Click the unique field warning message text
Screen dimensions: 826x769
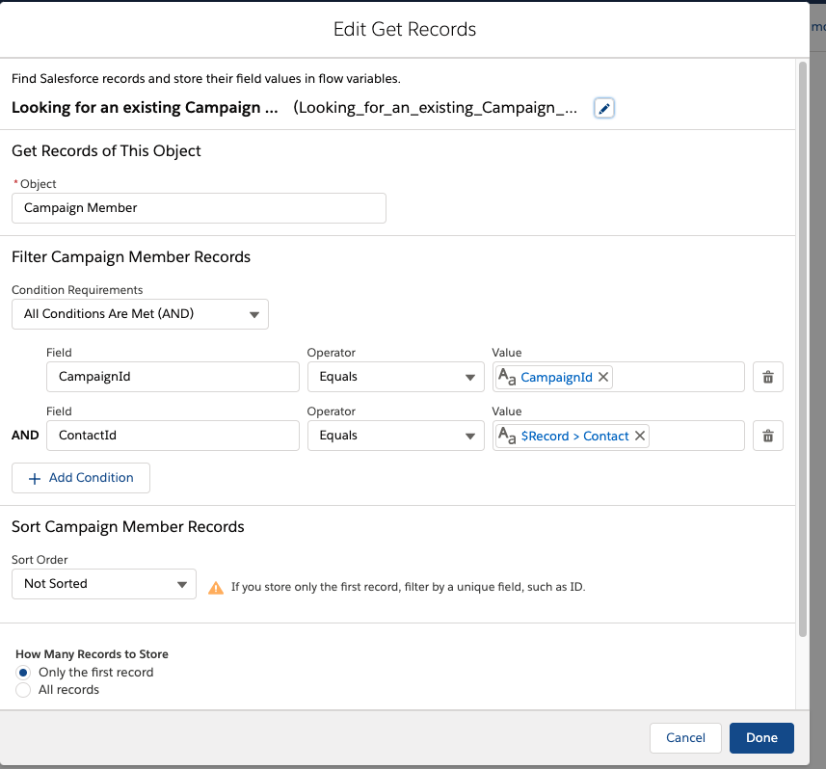[409, 587]
